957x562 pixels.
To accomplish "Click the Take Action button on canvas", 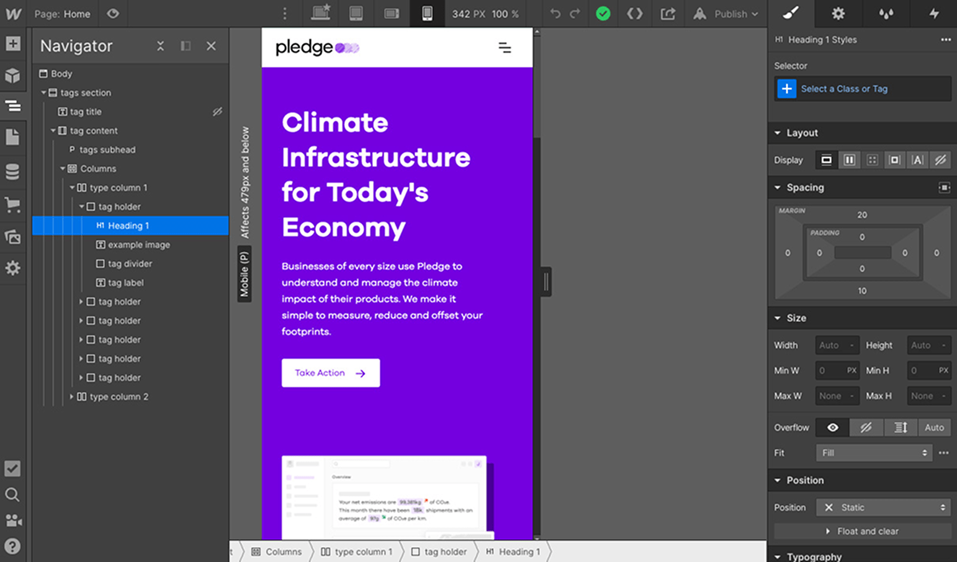I will (x=331, y=373).
